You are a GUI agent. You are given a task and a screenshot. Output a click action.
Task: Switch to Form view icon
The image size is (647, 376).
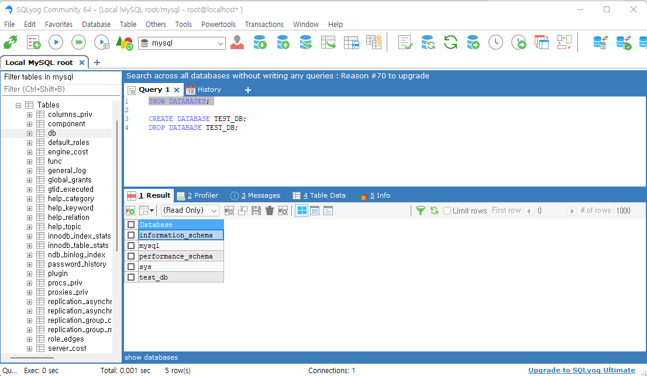tap(315, 211)
